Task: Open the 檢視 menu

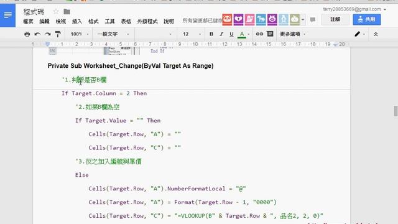Action: pyautogui.click(x=61, y=22)
